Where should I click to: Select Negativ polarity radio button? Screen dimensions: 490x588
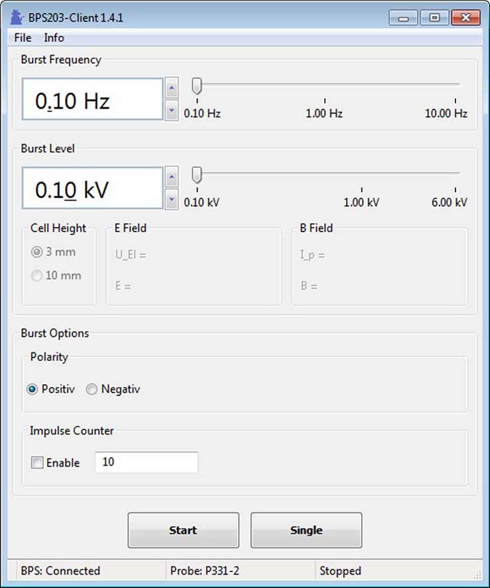(x=92, y=390)
